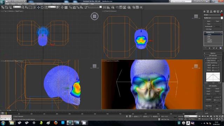Open the reference coordinate system dropdown
The width and height of the screenshot is (224, 126).
(x=52, y=7)
